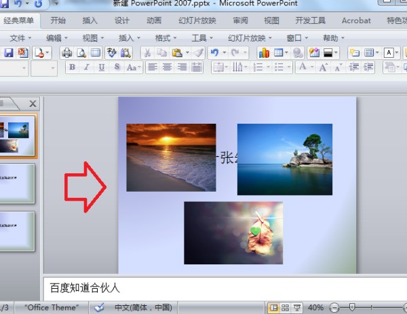Switch to the 动画 ribbon tab
This screenshot has width=407, height=314.
[x=154, y=20]
